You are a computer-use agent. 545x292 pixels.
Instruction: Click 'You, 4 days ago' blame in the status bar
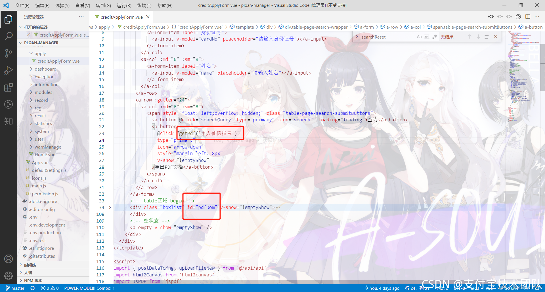click(382, 288)
